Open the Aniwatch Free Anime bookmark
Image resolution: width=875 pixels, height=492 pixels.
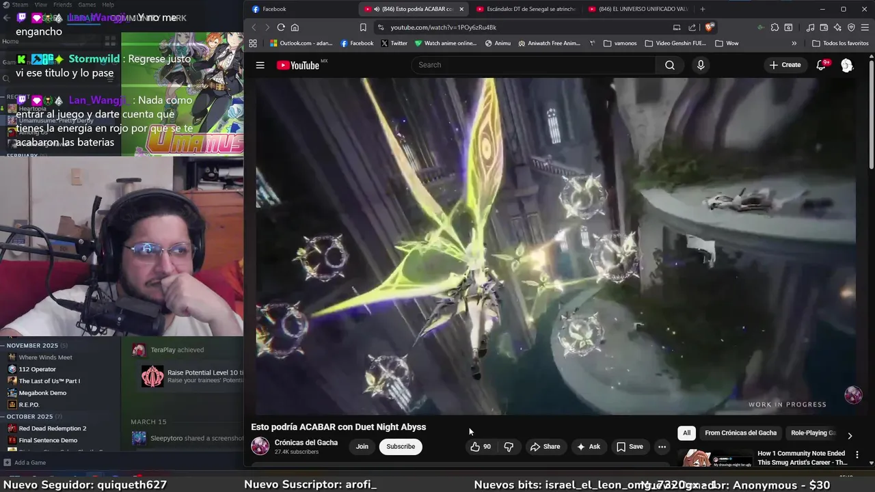click(x=549, y=43)
